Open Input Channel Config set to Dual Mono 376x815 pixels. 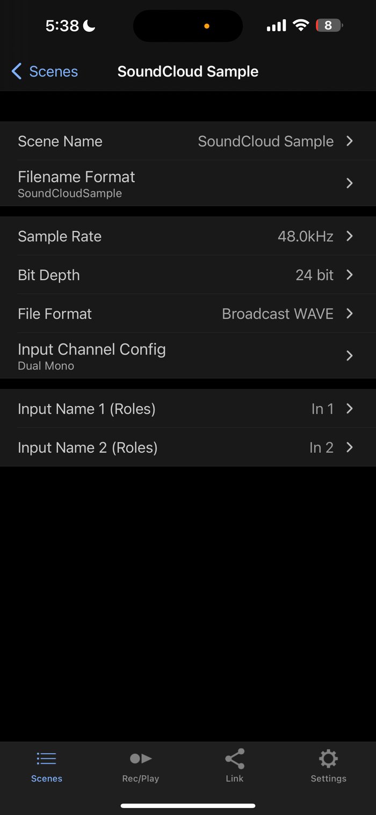coord(188,356)
